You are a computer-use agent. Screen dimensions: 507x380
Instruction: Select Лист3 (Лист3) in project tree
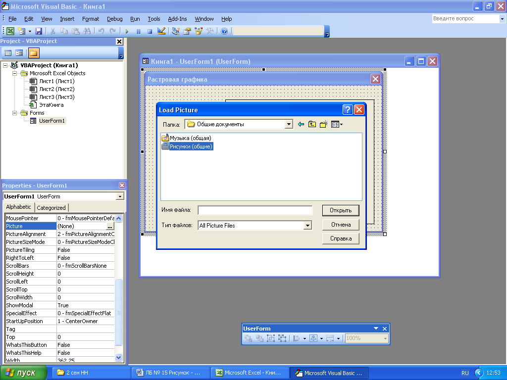point(56,97)
